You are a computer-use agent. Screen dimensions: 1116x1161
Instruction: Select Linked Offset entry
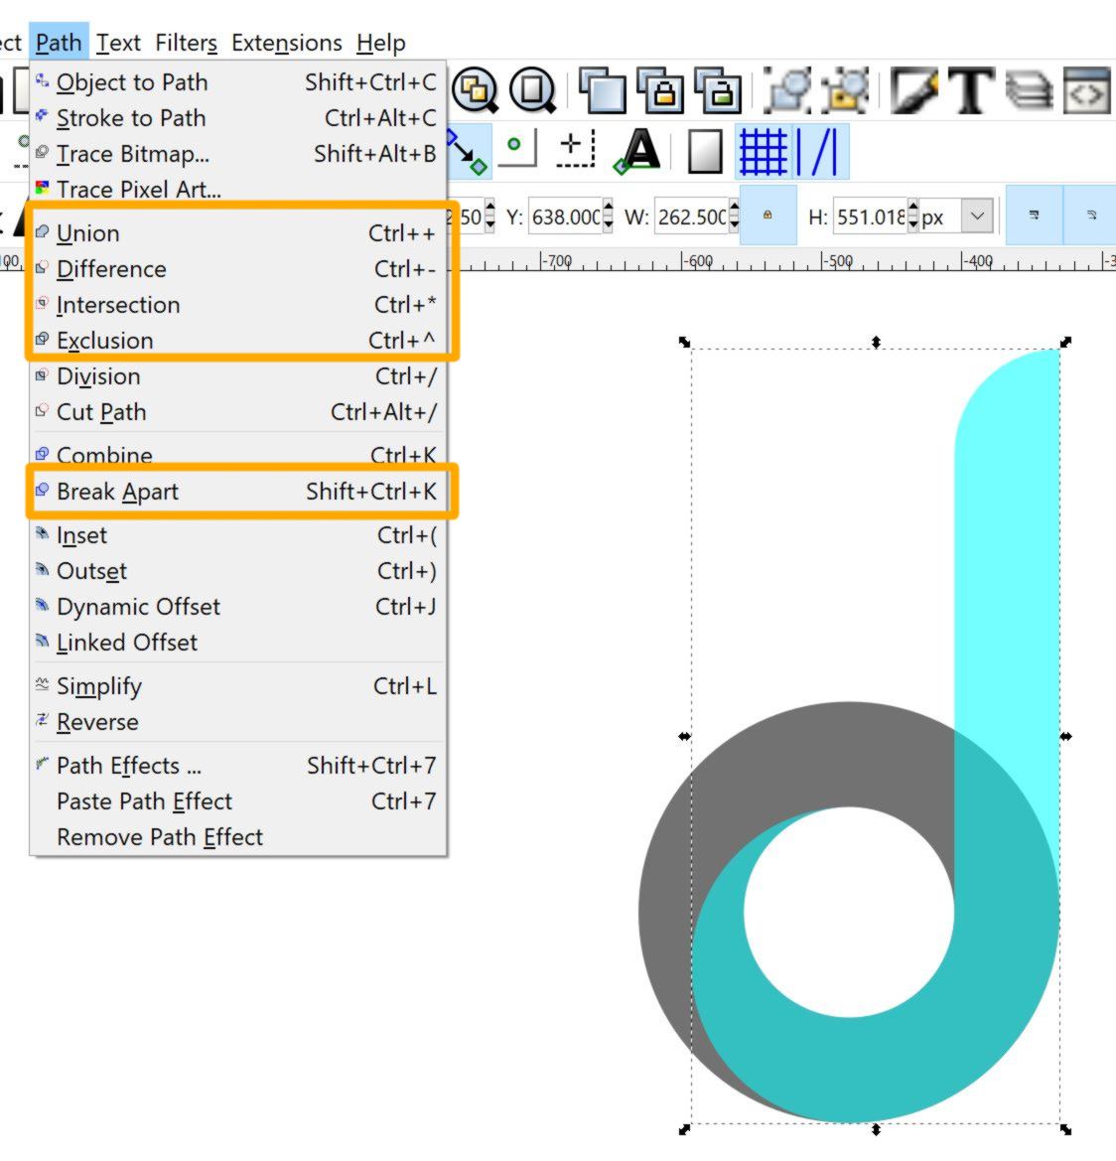pos(237,642)
